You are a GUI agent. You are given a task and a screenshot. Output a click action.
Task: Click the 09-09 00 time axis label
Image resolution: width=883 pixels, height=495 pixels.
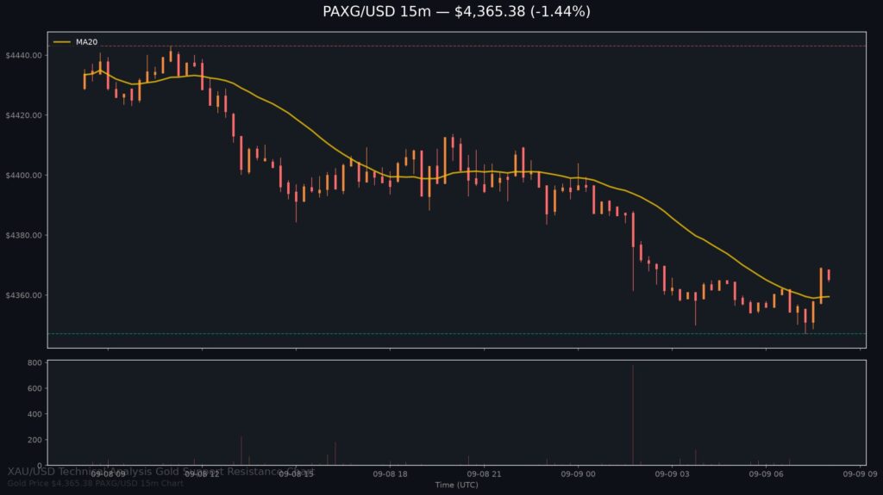pyautogui.click(x=578, y=474)
